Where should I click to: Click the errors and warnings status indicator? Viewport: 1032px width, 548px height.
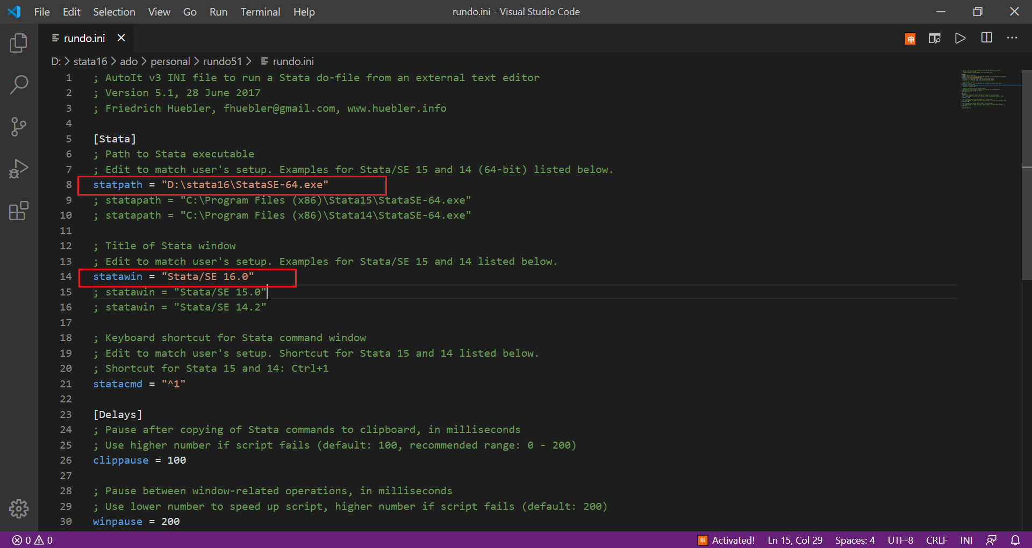click(31, 540)
